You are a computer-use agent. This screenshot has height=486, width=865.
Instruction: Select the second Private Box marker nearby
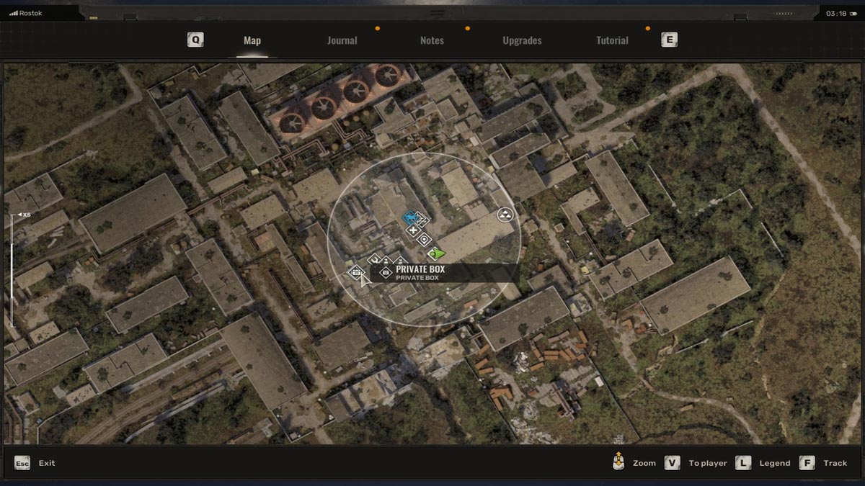tap(386, 272)
